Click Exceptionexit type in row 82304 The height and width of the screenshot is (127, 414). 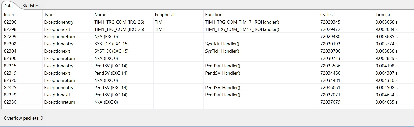point(57,51)
